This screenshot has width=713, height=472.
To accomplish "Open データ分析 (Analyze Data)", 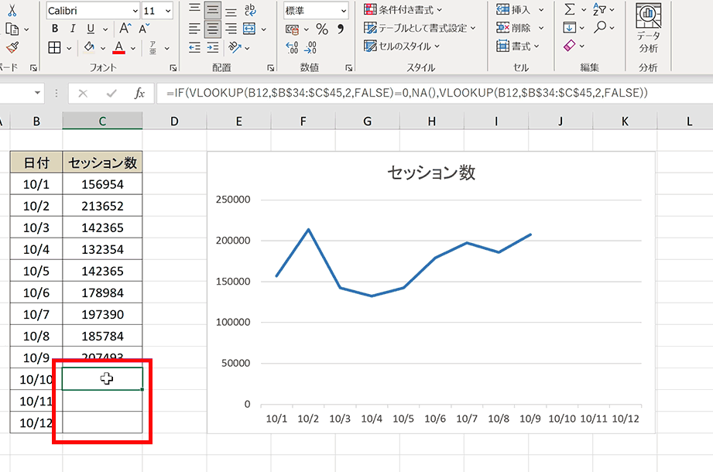I will (x=649, y=29).
